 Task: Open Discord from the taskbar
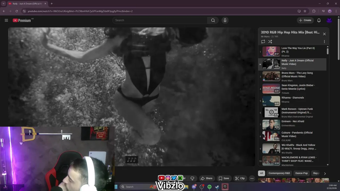tap(194, 187)
